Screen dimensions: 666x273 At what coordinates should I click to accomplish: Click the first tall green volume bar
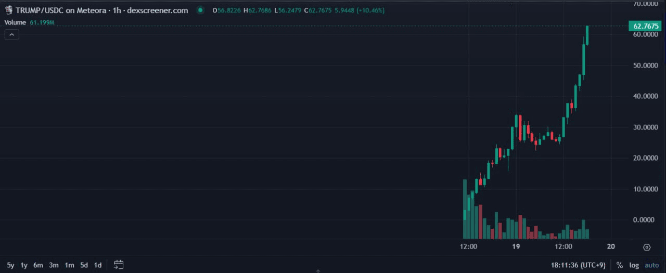click(x=465, y=209)
